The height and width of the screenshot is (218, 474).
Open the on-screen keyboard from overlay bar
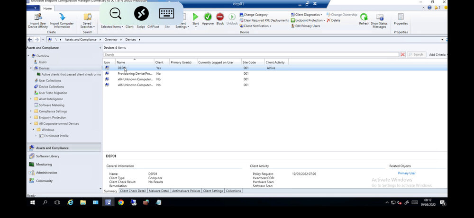tap(166, 14)
